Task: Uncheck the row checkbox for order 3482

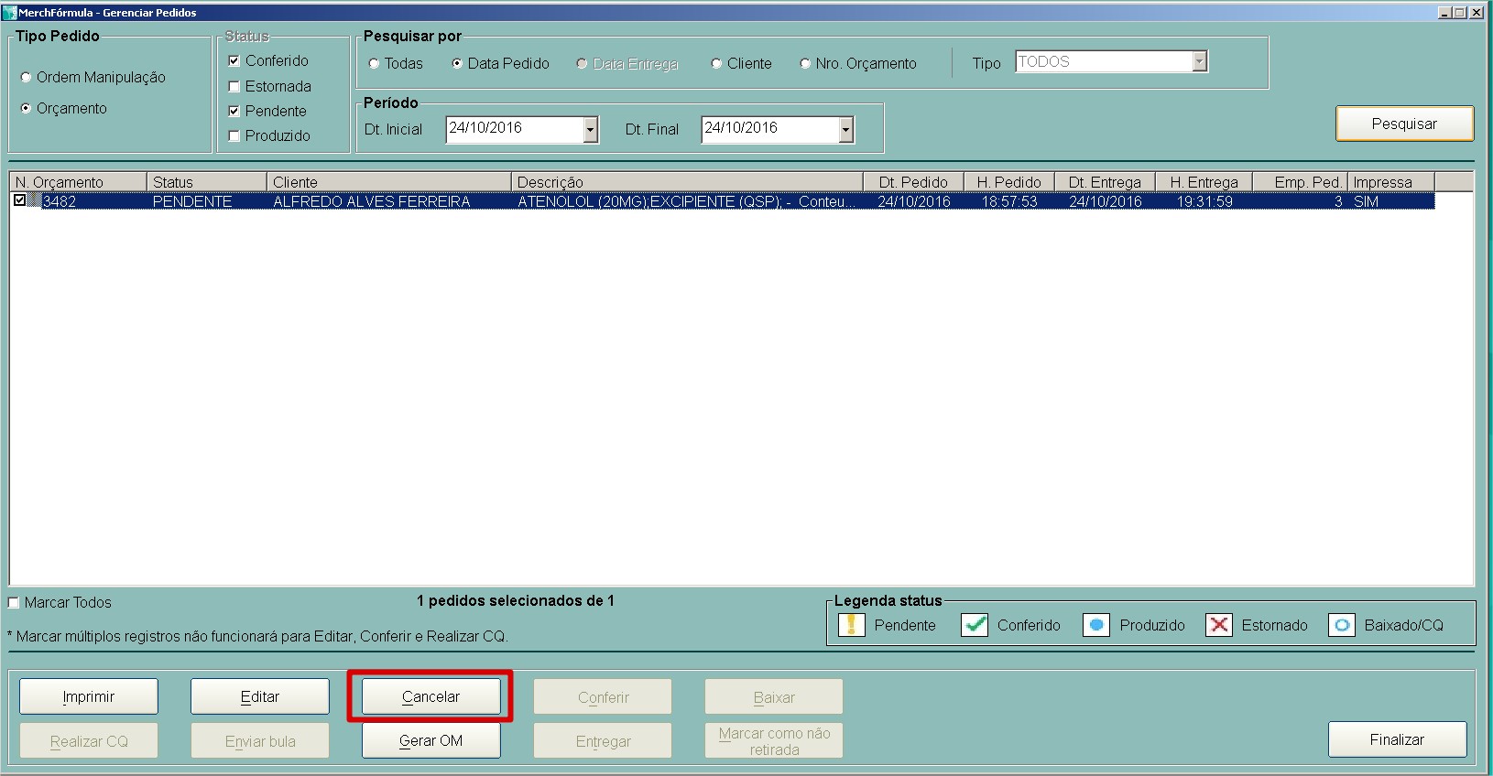Action: pyautogui.click(x=20, y=200)
